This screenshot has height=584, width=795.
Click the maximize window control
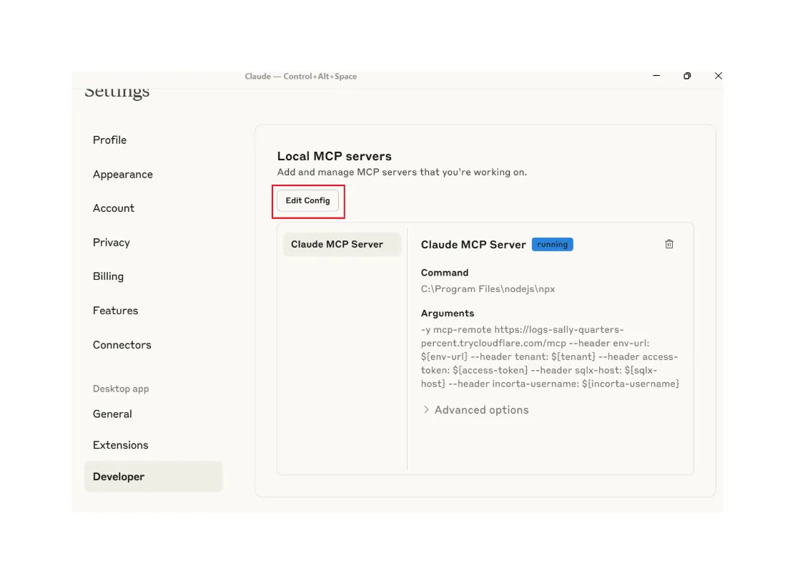(687, 76)
